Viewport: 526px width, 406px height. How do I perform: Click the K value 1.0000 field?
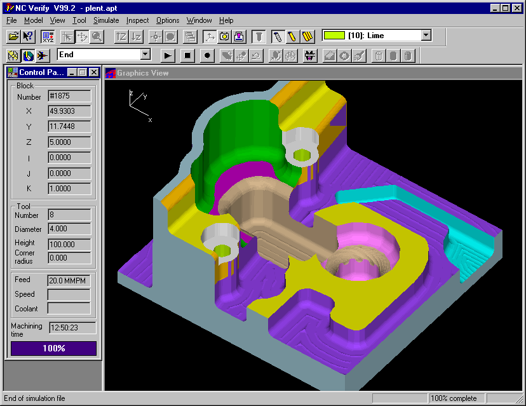coord(69,189)
